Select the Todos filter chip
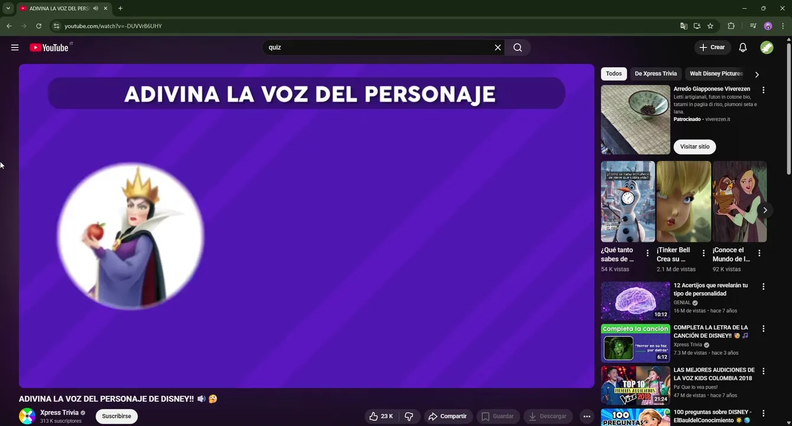 pos(614,74)
